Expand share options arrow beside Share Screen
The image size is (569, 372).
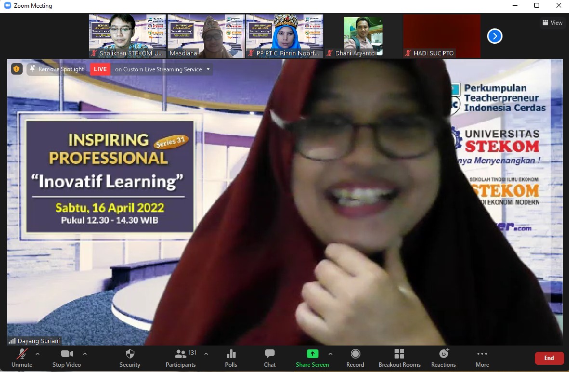[x=330, y=354]
